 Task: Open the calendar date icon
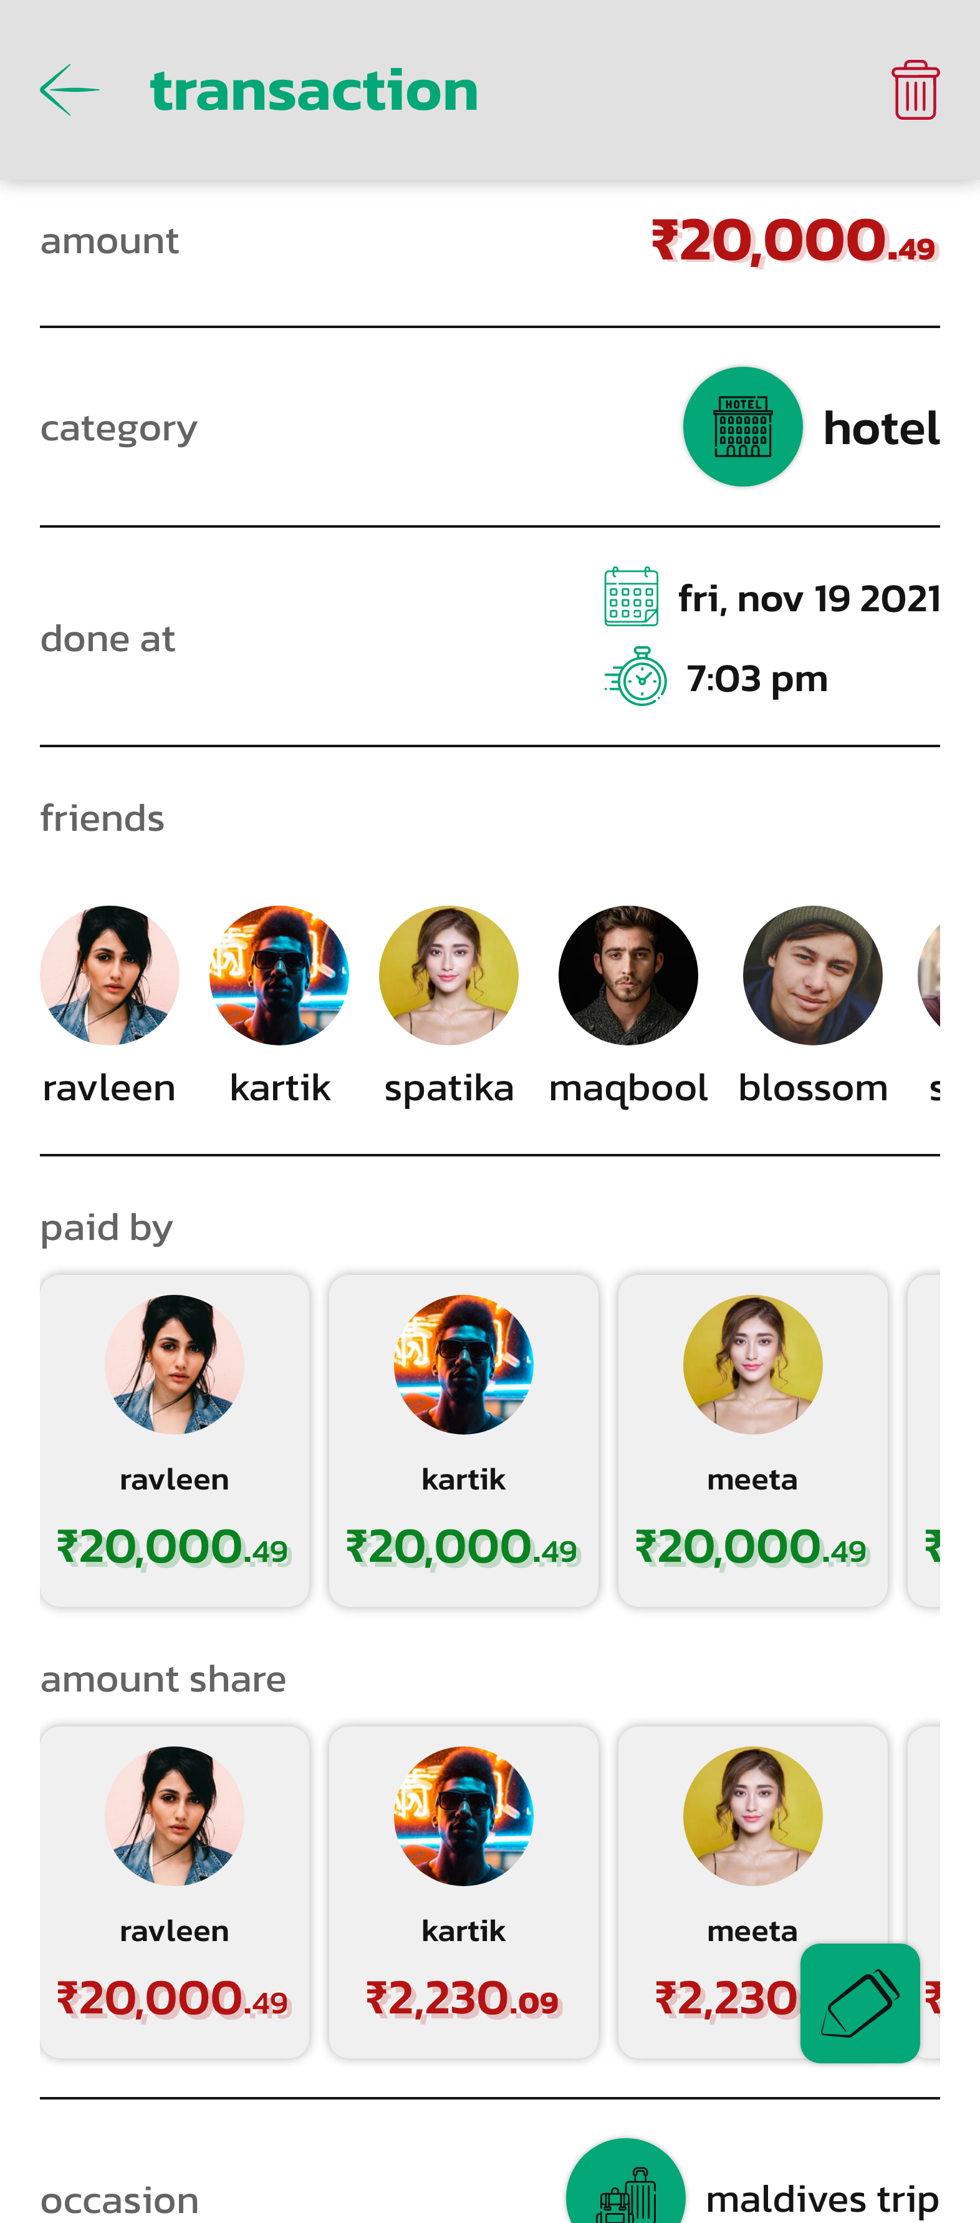(631, 596)
